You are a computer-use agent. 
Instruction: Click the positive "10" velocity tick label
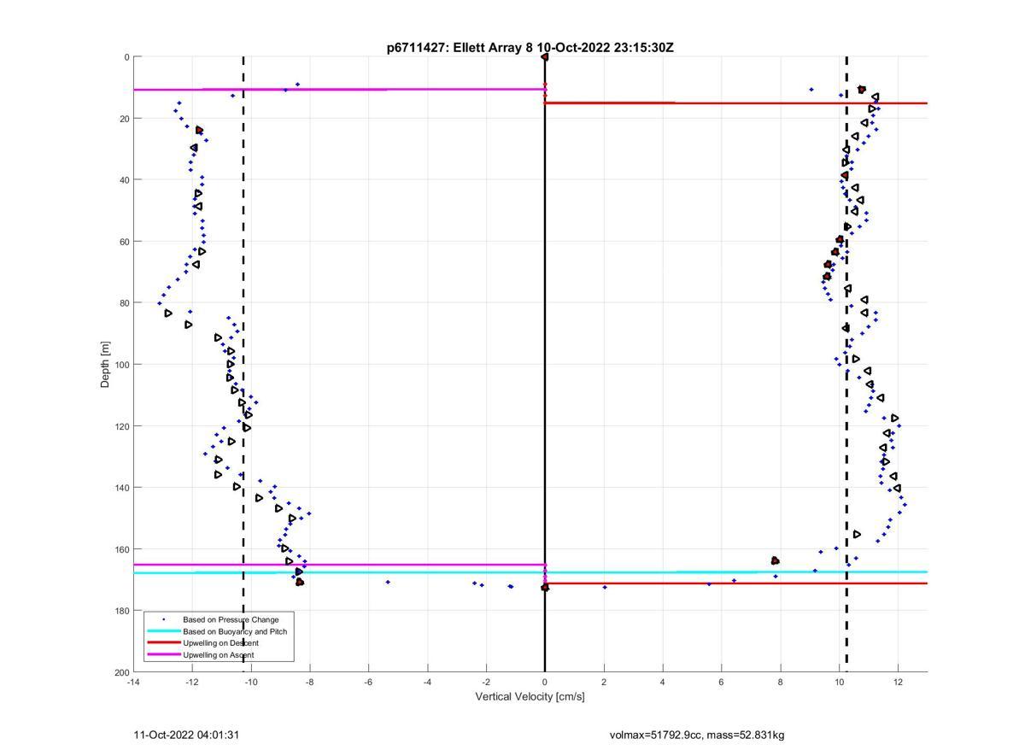click(x=840, y=682)
